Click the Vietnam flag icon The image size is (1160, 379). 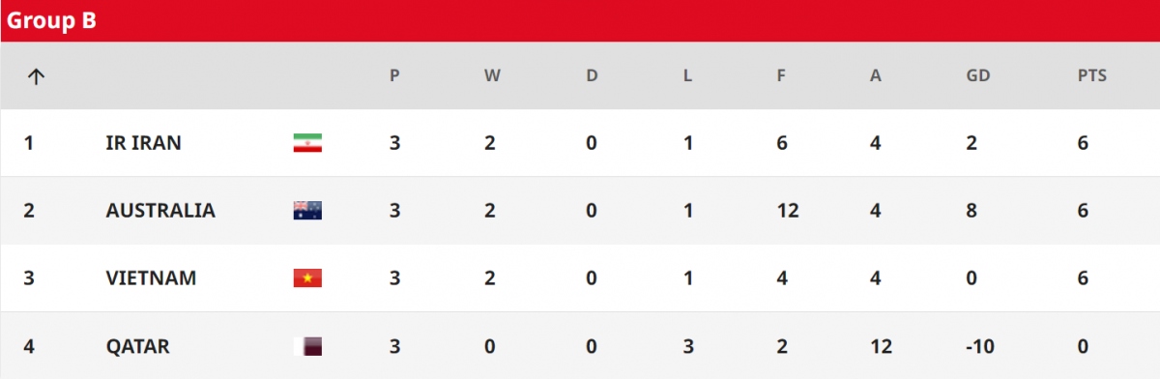click(x=307, y=278)
